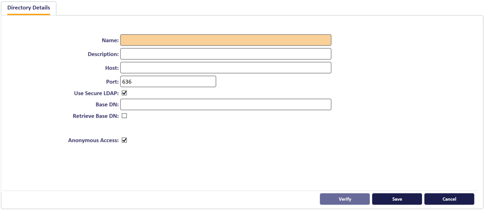The width and height of the screenshot is (484, 210).
Task: Disable the Anonymous Access checkbox
Action: [x=124, y=140]
